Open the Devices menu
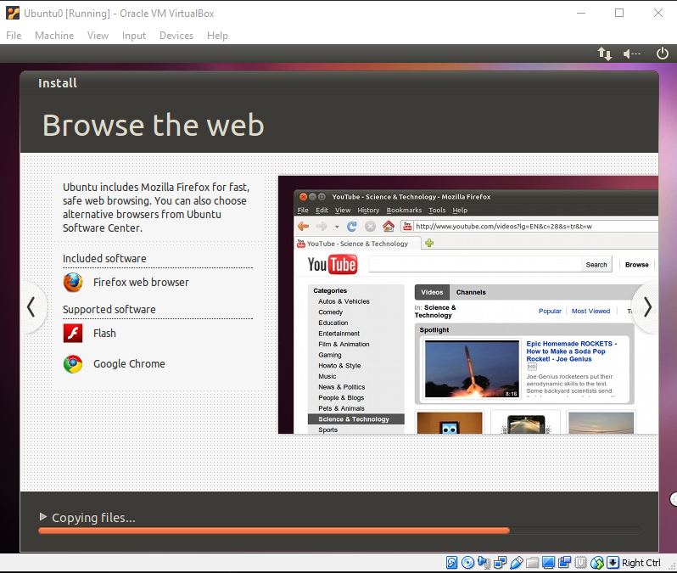The image size is (677, 573). (176, 36)
